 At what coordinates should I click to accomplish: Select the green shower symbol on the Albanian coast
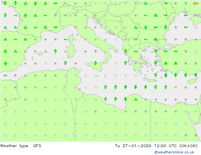click(x=126, y=51)
